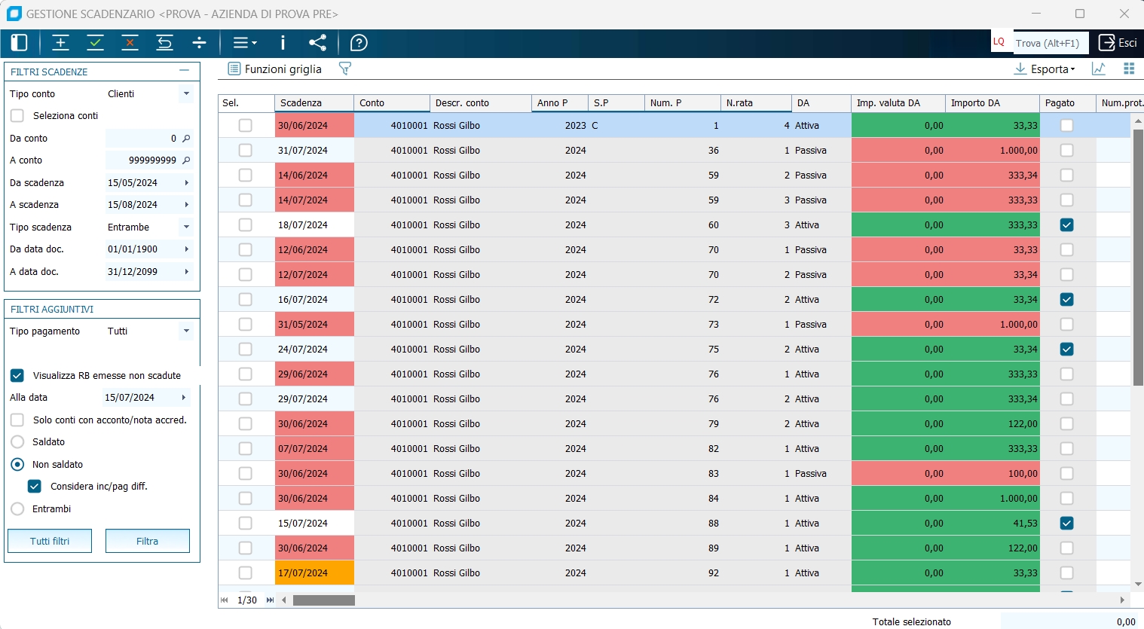Click the confirm checkmark toolbar icon
Image resolution: width=1144 pixels, height=629 pixels.
coord(96,43)
